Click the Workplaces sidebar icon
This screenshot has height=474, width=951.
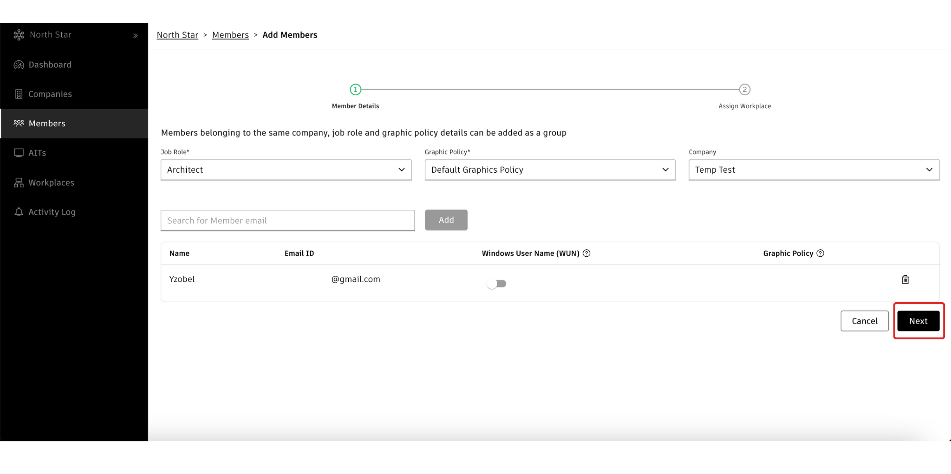pos(19,183)
